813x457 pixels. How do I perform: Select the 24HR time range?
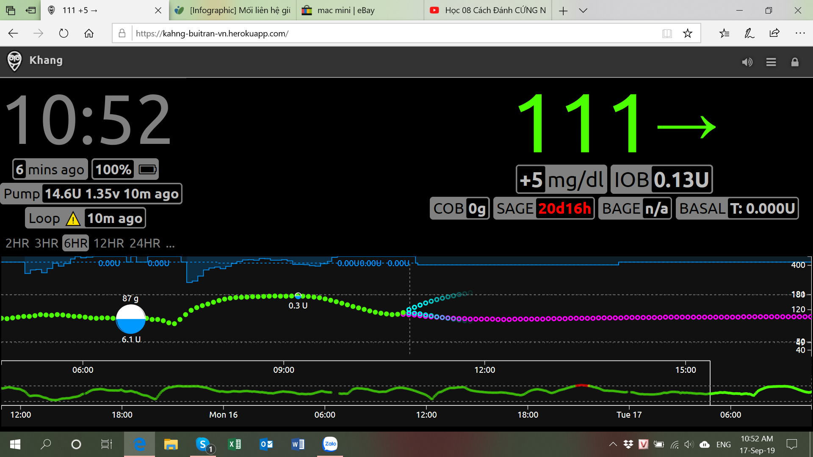pos(145,243)
